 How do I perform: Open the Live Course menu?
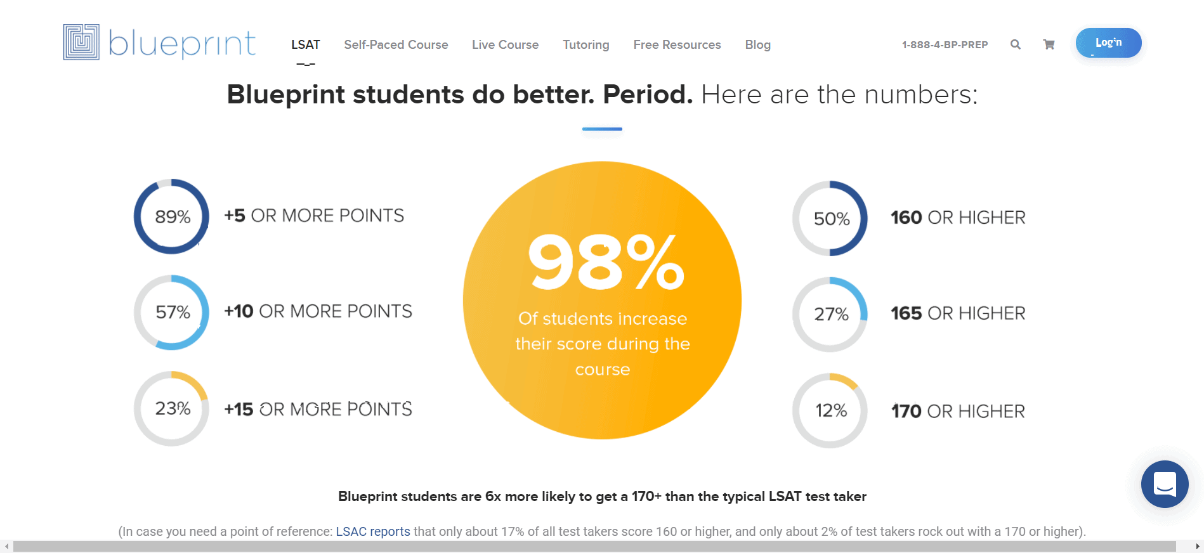[x=505, y=45]
